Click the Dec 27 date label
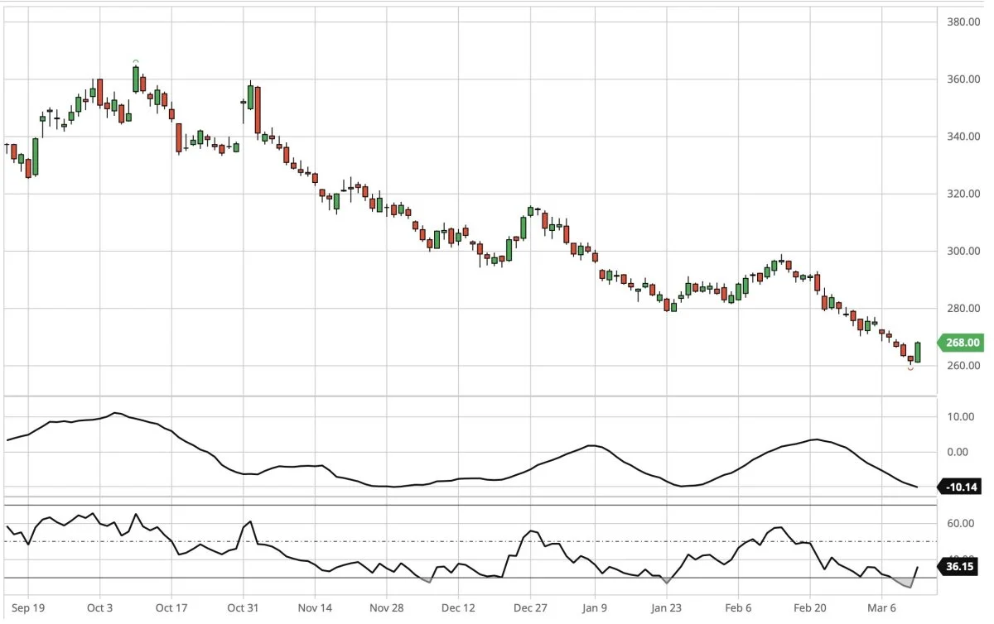 coord(530,607)
